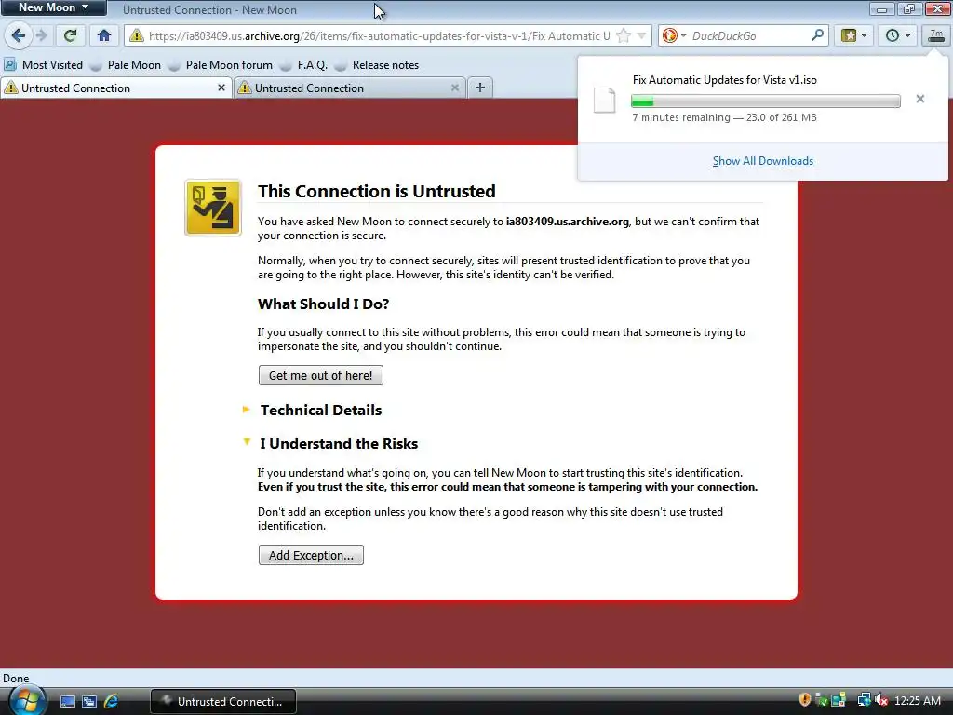Viewport: 953px width, 715px height.
Task: Open the Release notes bookmark
Action: tap(377, 65)
